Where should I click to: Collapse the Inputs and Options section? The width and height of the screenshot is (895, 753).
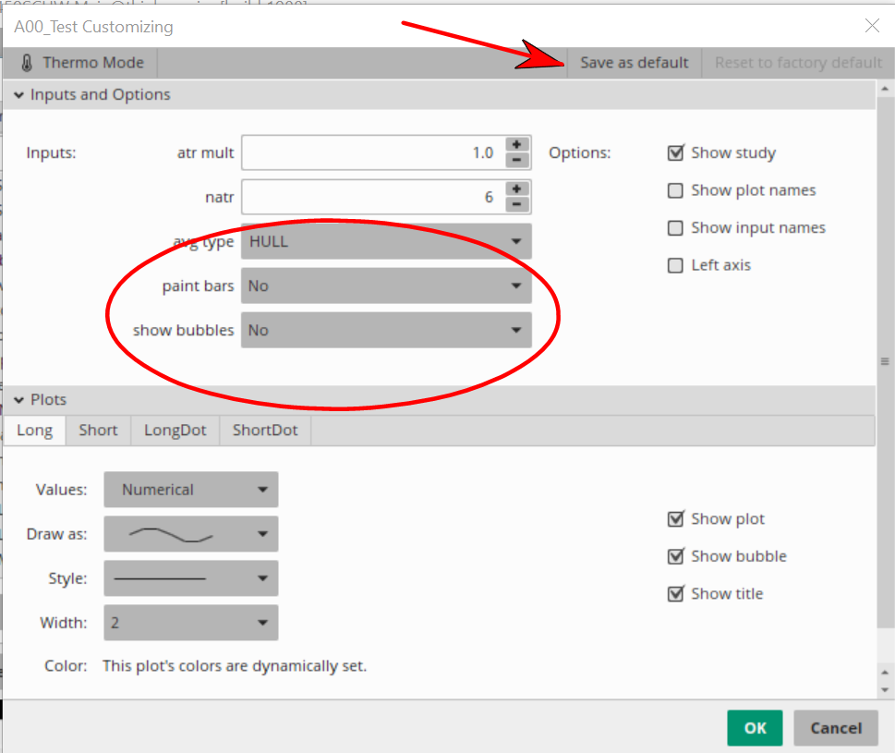pos(18,95)
